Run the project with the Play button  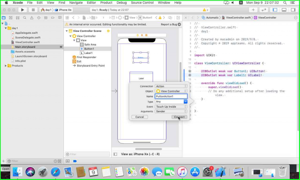[22, 10]
